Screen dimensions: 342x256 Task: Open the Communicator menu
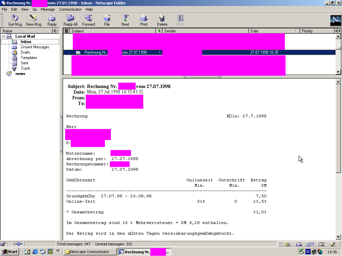(70, 9)
